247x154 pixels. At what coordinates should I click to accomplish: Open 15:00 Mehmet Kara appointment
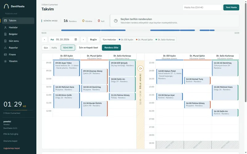click(x=225, y=93)
